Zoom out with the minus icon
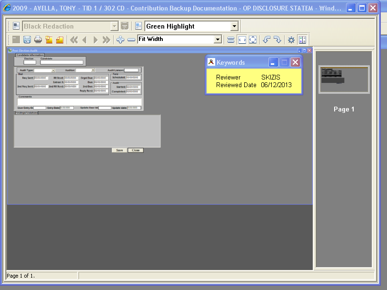Viewport: 387px width, 290px height. coord(131,40)
